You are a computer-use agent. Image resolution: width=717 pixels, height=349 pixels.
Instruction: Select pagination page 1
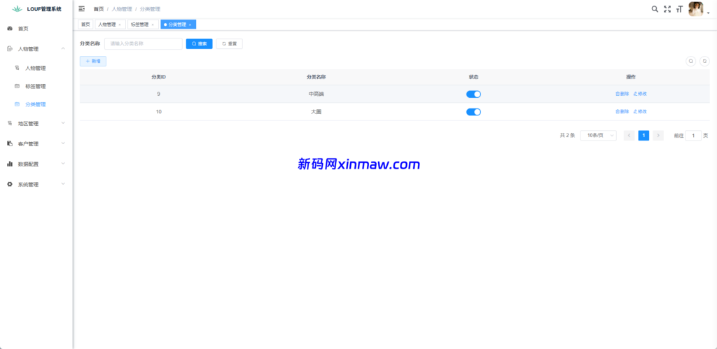click(x=643, y=136)
